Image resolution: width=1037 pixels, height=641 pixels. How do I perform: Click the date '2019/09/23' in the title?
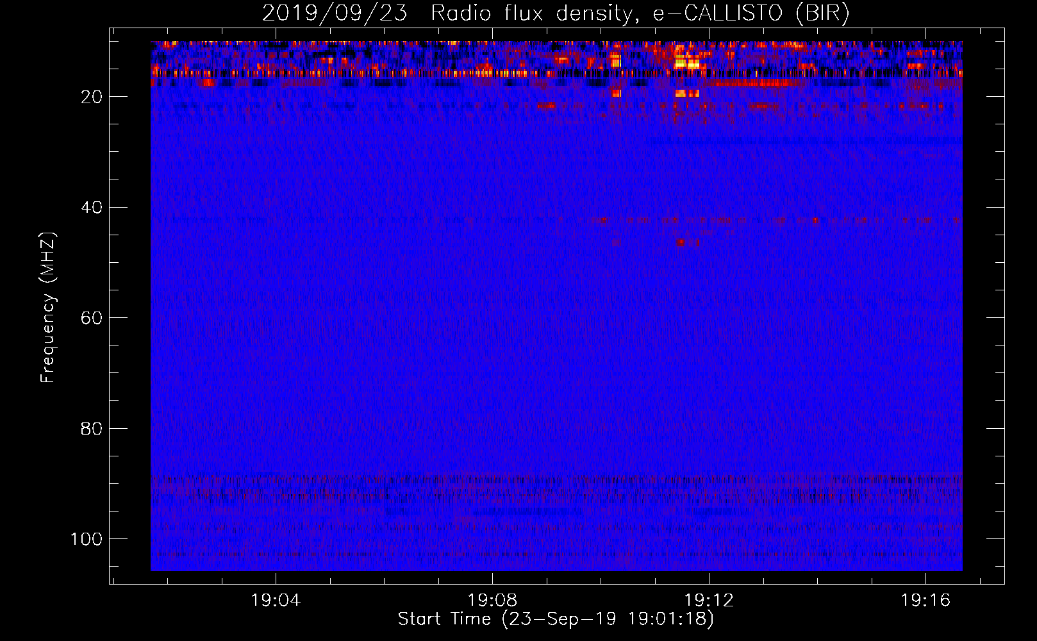[335, 13]
